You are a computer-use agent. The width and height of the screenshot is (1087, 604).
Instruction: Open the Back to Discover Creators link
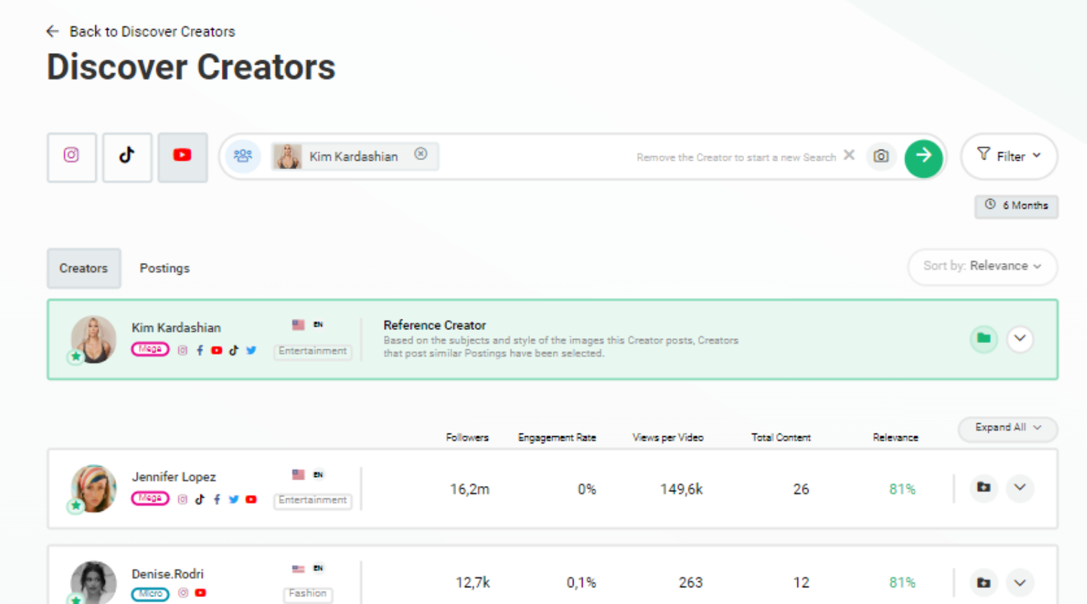(x=152, y=32)
